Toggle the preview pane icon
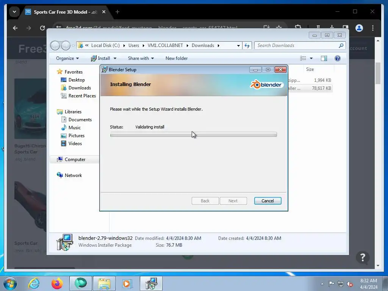 point(324,58)
